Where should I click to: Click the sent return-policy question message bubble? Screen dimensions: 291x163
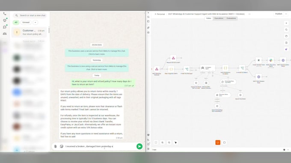click(103, 83)
